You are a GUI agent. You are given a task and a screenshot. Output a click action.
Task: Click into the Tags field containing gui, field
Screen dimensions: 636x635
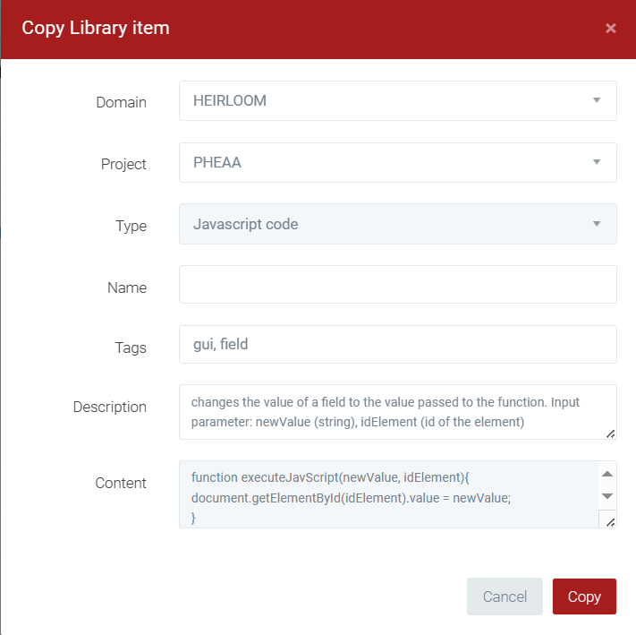tap(397, 344)
